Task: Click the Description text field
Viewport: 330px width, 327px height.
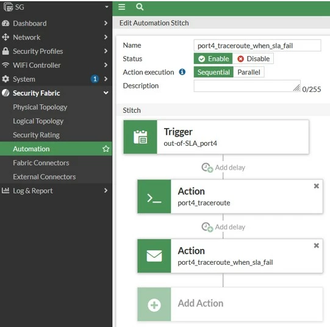Action: pos(247,86)
